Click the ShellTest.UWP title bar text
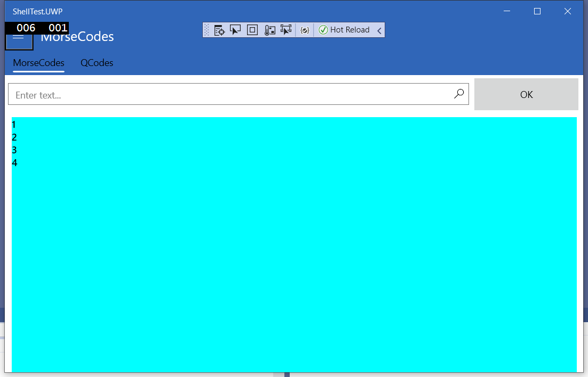The height and width of the screenshot is (377, 588). 36,11
